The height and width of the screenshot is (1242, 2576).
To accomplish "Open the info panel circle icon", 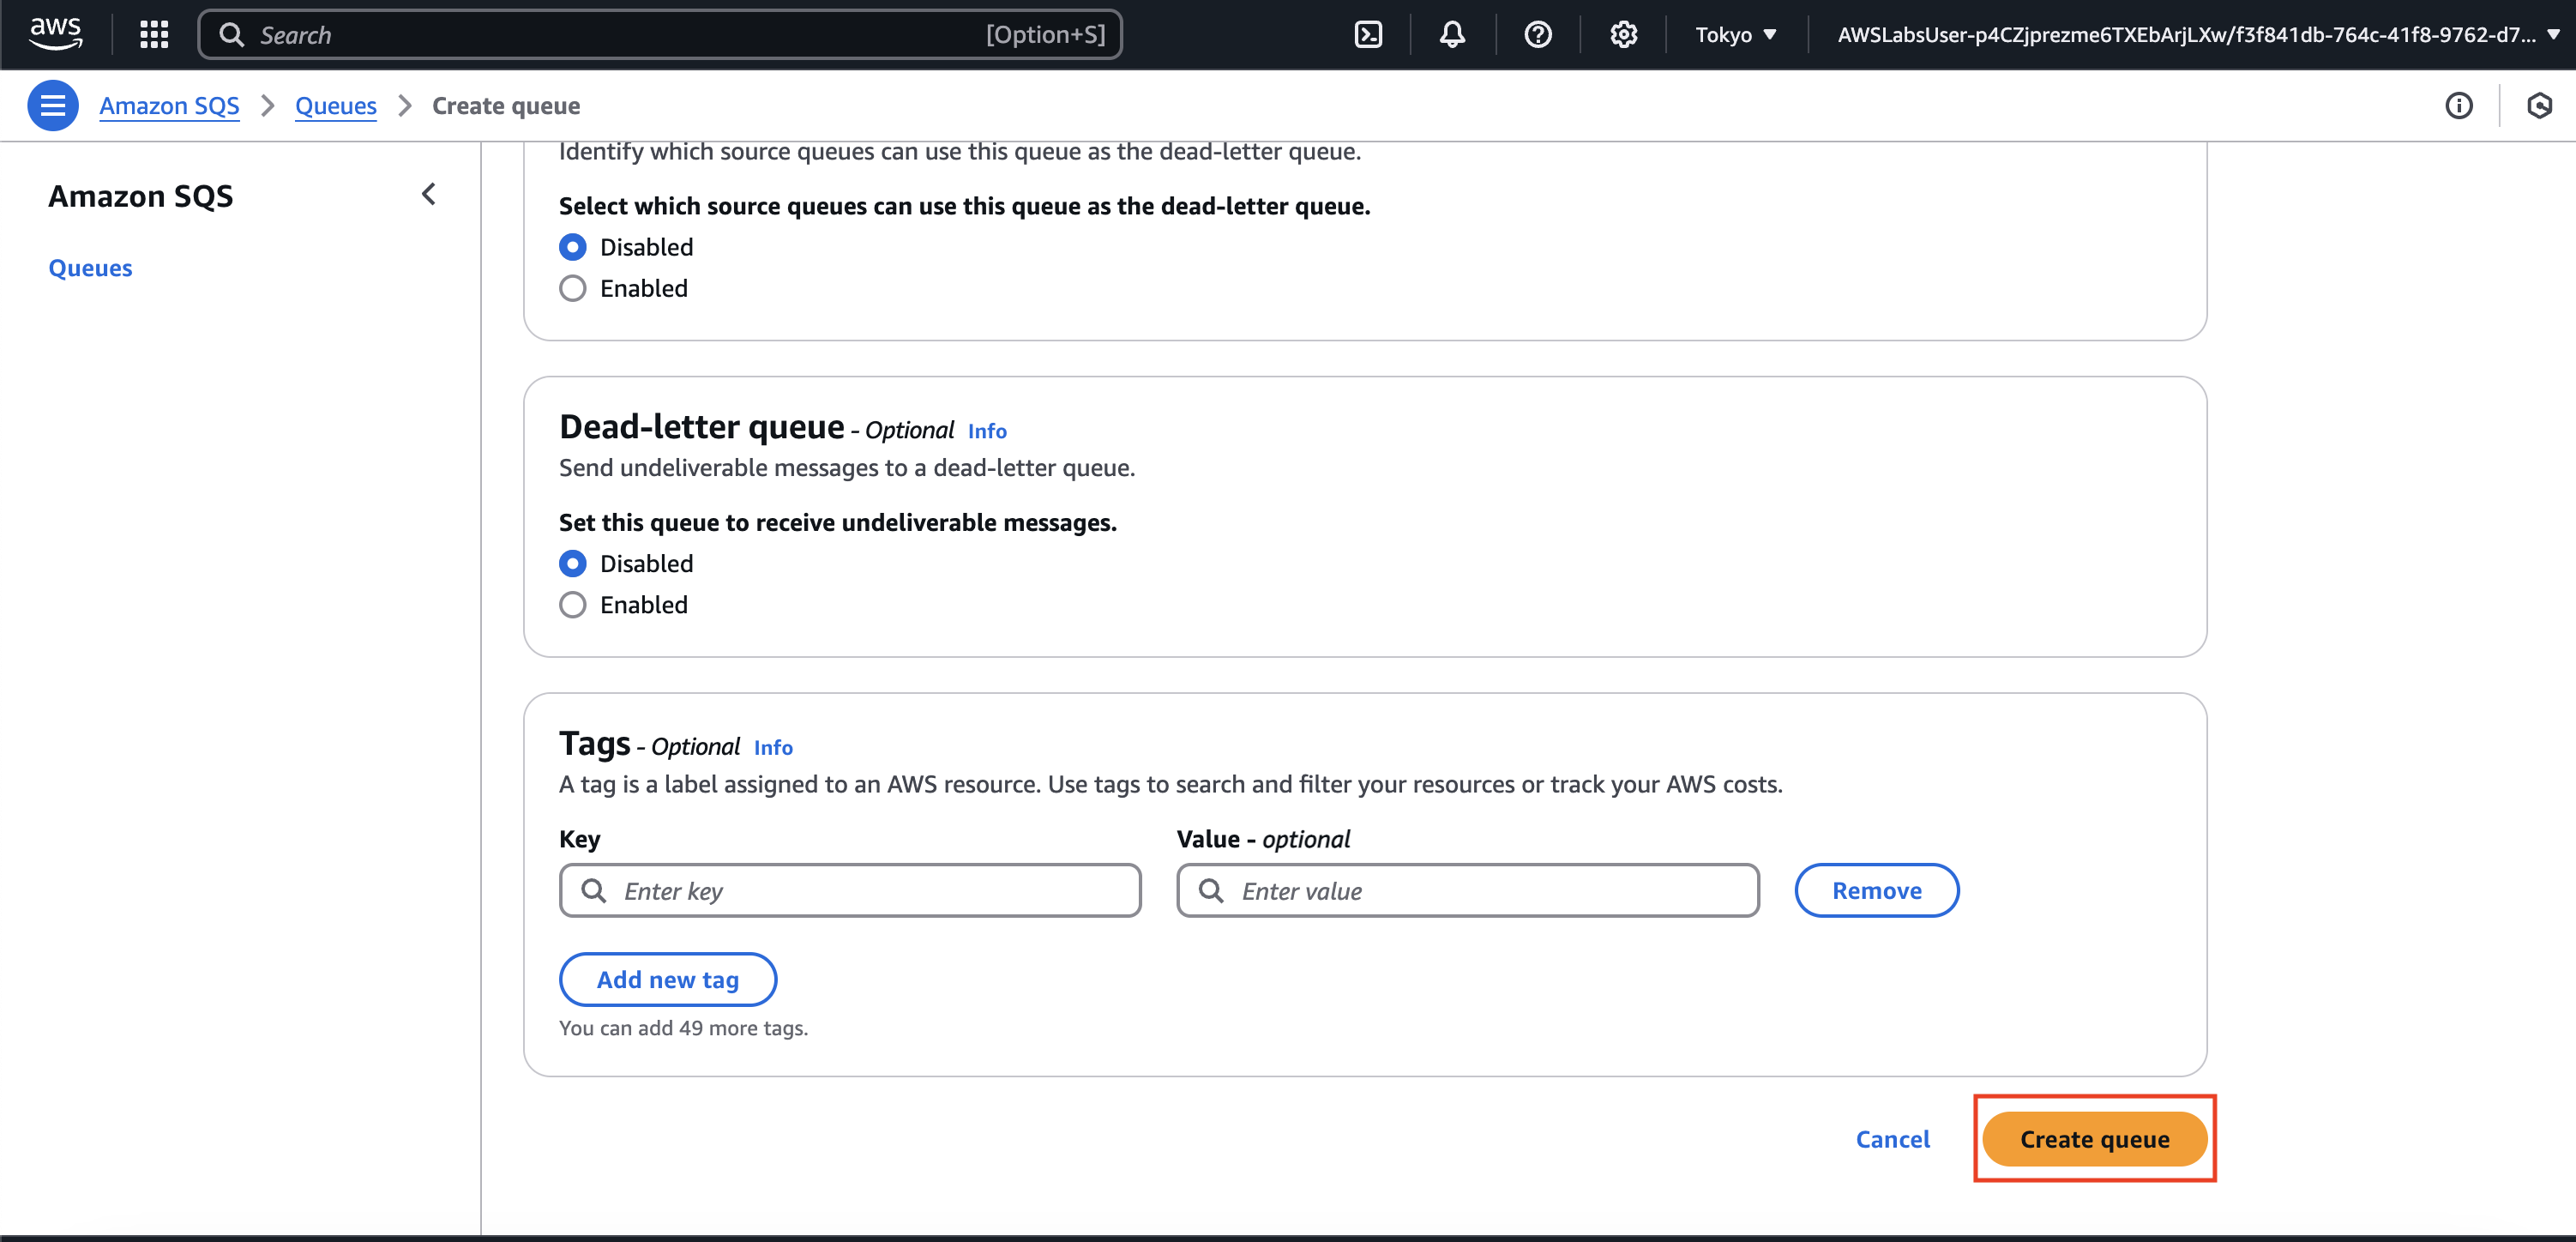I will pyautogui.click(x=2458, y=106).
